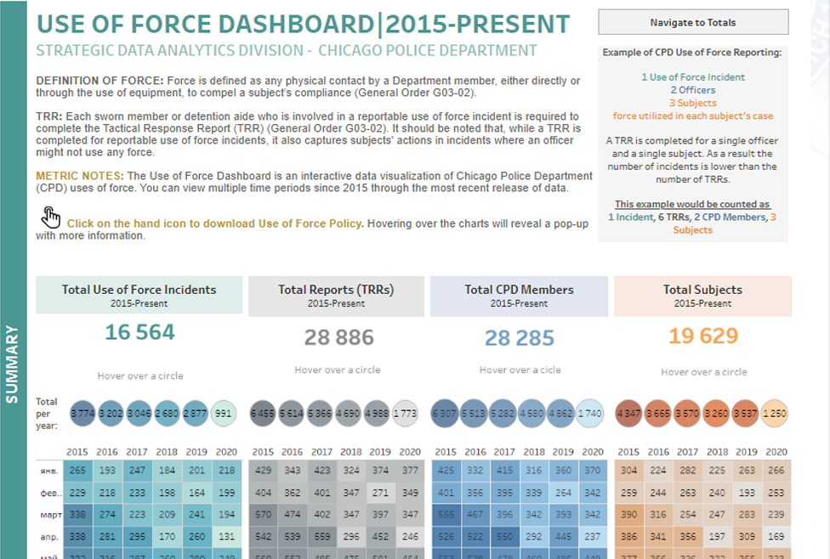Click the 4 988 TRRs circle
This screenshot has width=830, height=559.
click(x=377, y=414)
